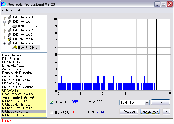Select IDE Interface 3 label
The image size is (174, 124).
[x=23, y=35]
